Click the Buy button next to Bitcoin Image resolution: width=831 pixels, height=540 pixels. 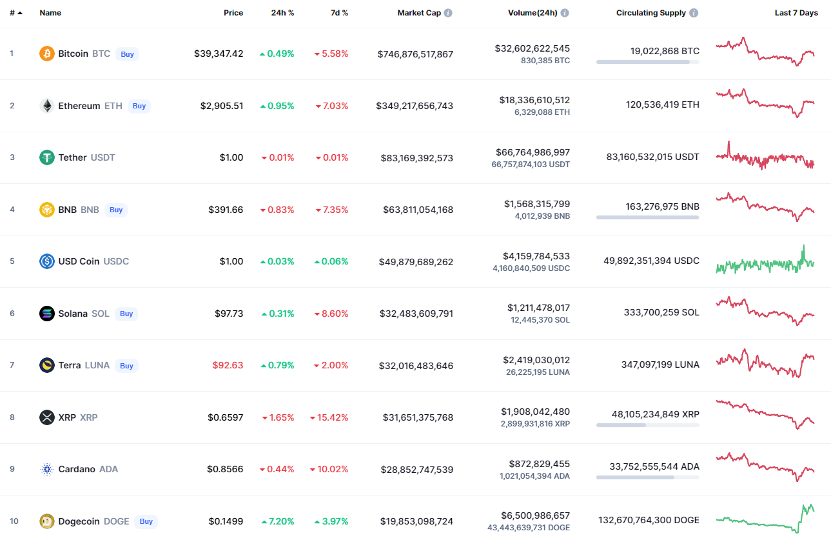(x=128, y=54)
